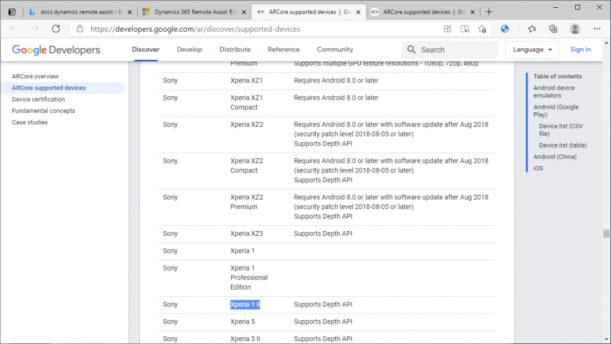611x344 pixels.
Task: Open the Distribute nav tab
Action: click(x=235, y=50)
